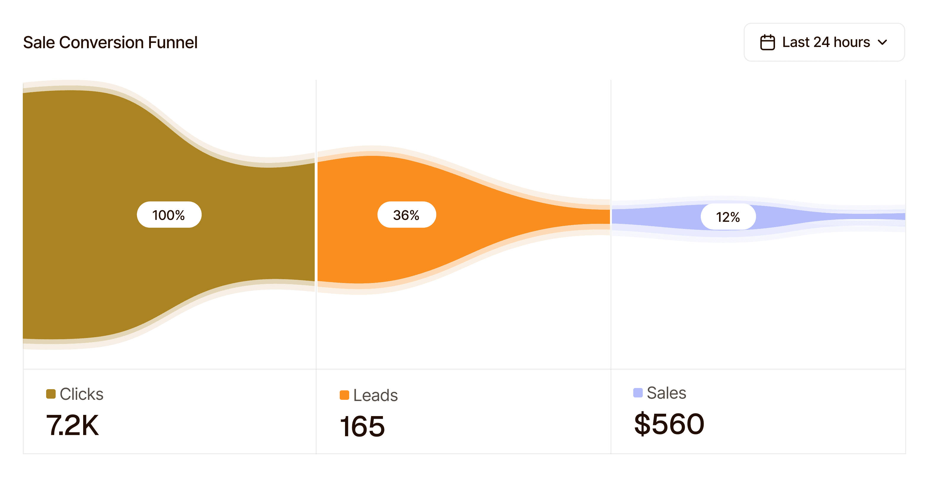Click the Sales label below funnel
This screenshot has height=477, width=928.
click(x=666, y=393)
